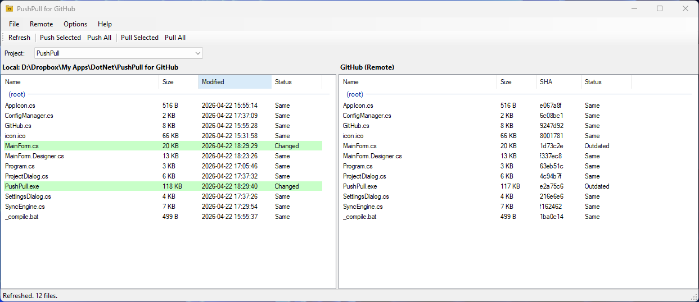699x302 pixels.
Task: Sort local files by Modified column
Action: coord(234,82)
